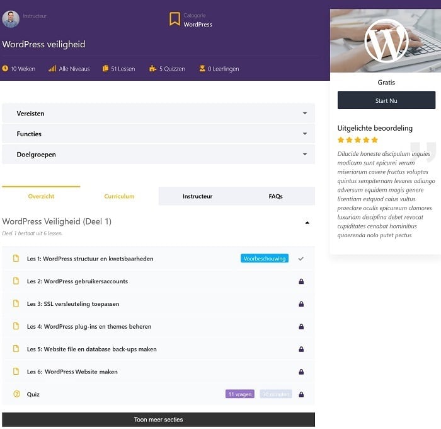Click the clock icon beside 10 Weken
This screenshot has width=441, height=429.
click(x=5, y=68)
